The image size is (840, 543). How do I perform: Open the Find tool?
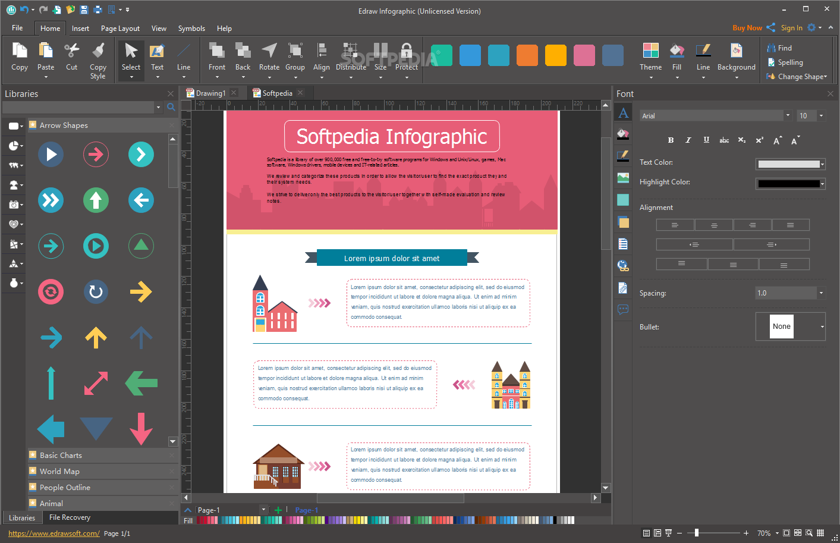click(779, 48)
